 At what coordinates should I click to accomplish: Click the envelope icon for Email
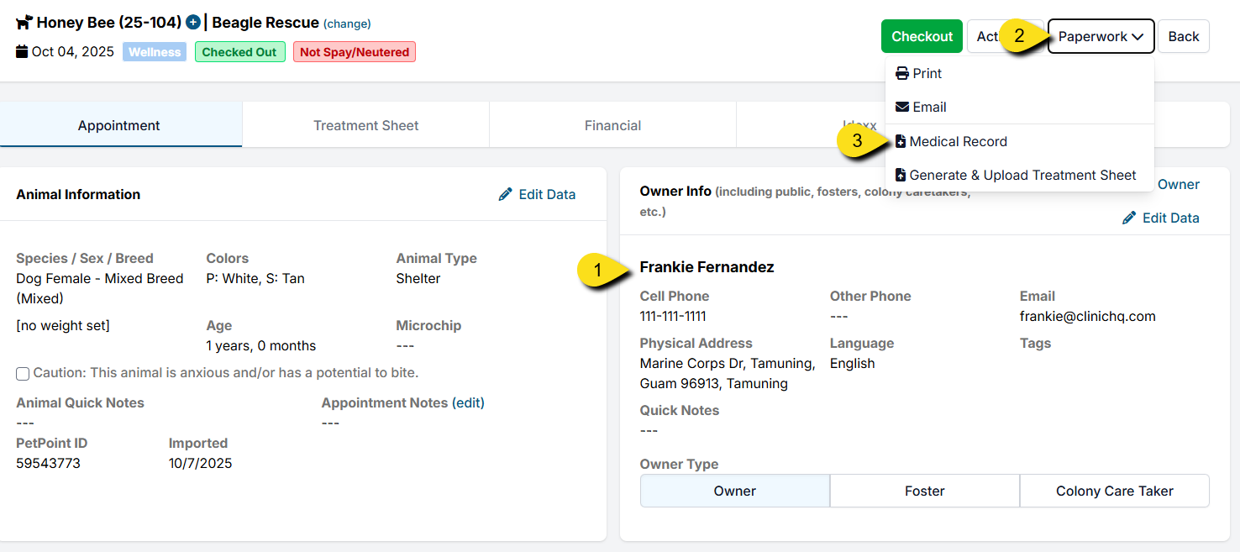901,108
